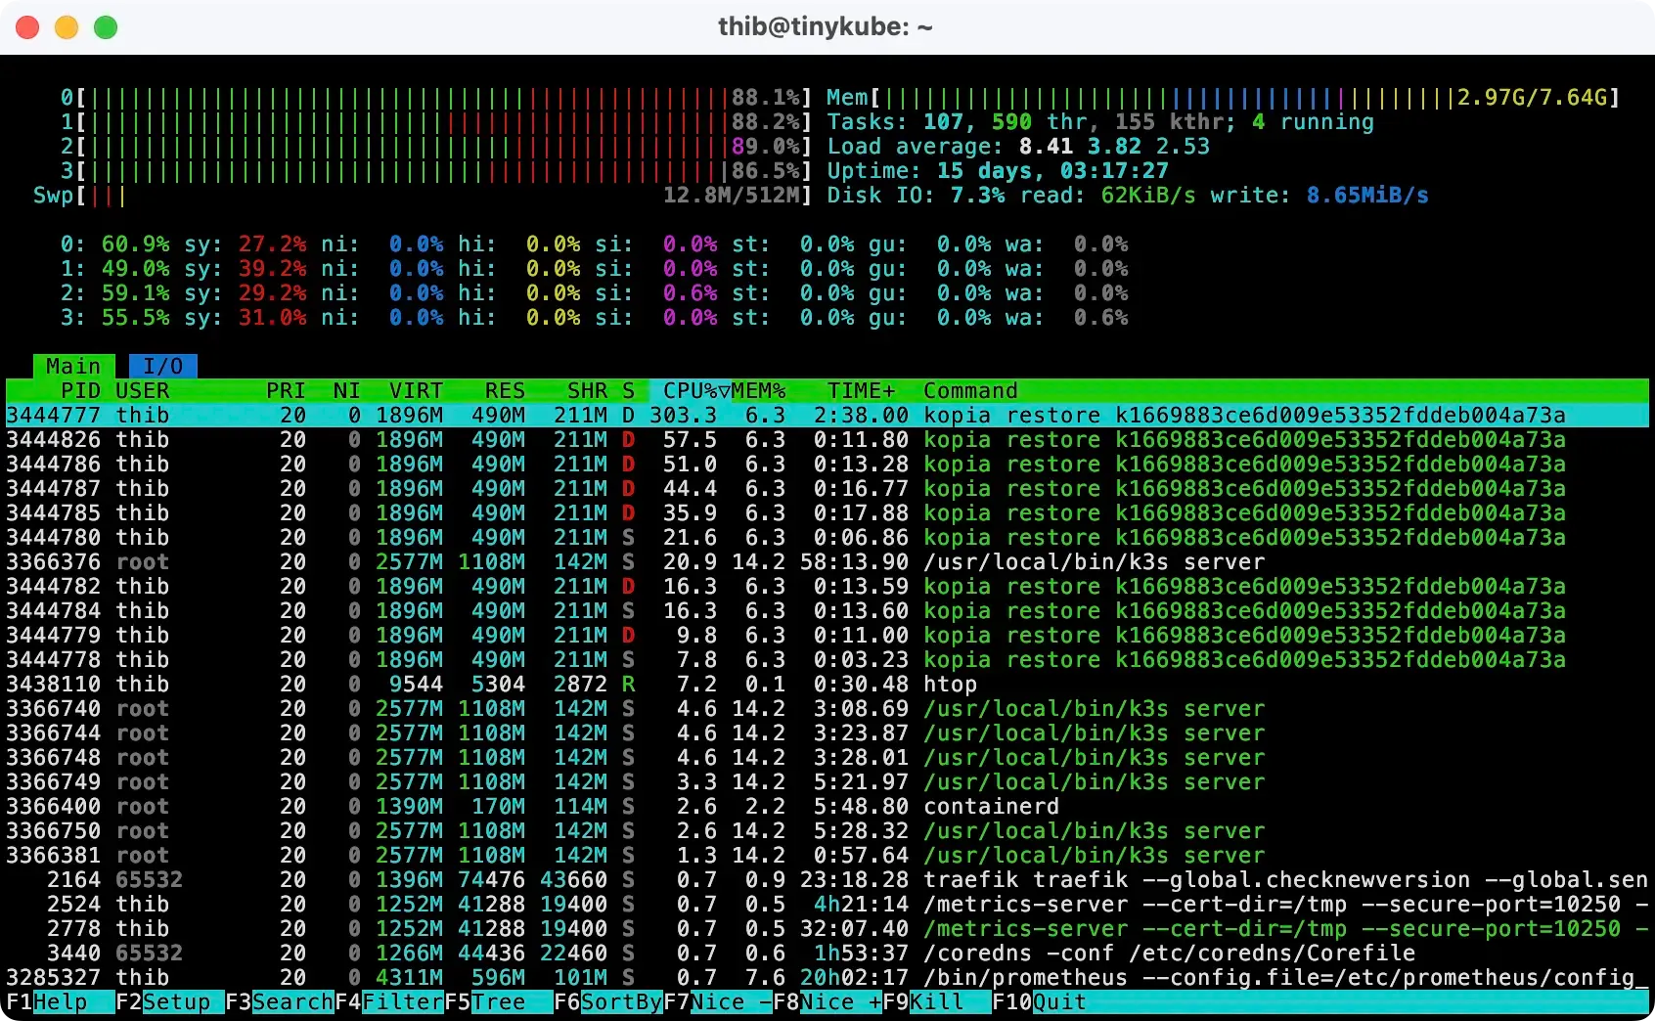
Task: Select the Main tab
Action: (73, 366)
